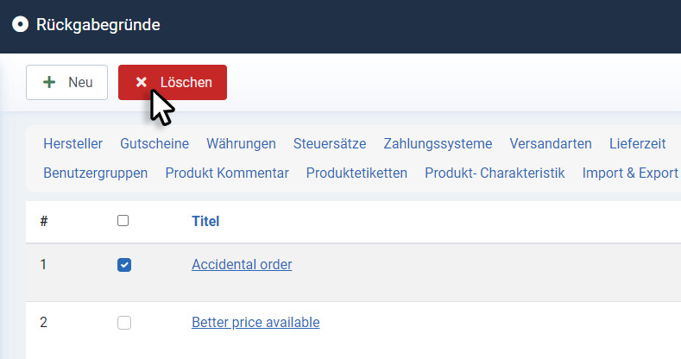Screen dimensions: 681x359
Task: Open Versandarten in the navigation
Action: tap(551, 144)
